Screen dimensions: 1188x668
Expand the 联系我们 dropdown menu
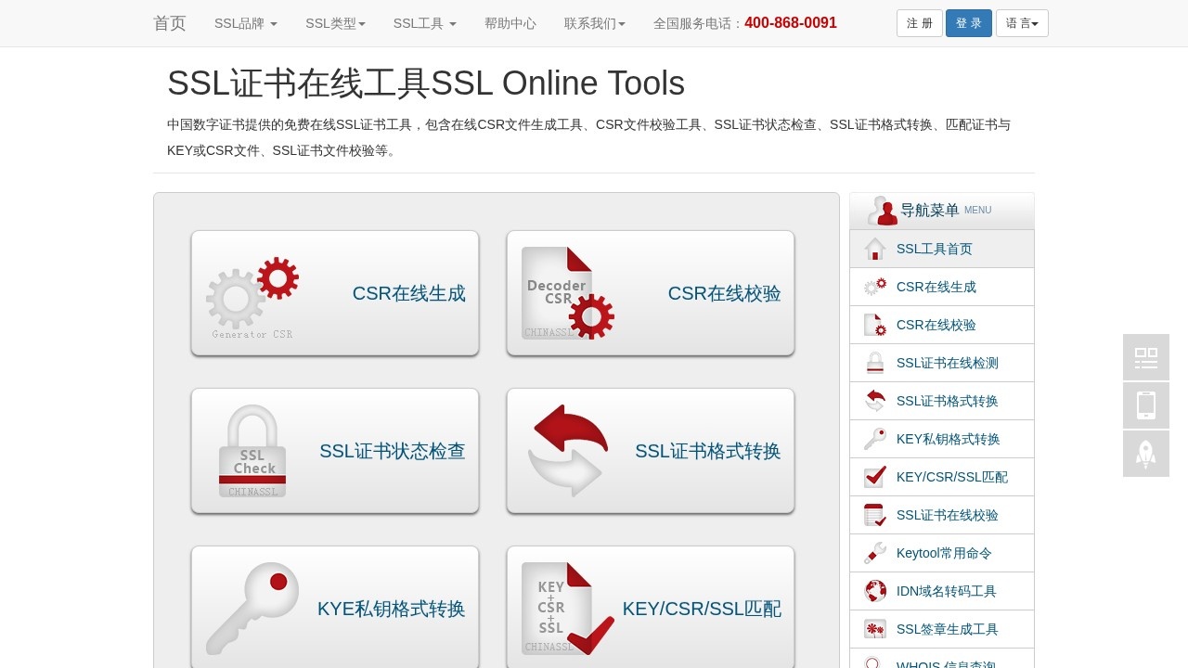click(595, 23)
